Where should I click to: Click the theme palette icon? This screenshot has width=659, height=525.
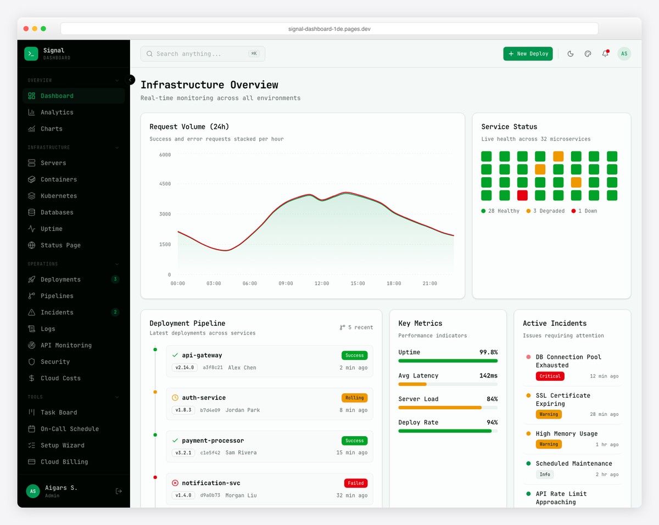pos(588,53)
